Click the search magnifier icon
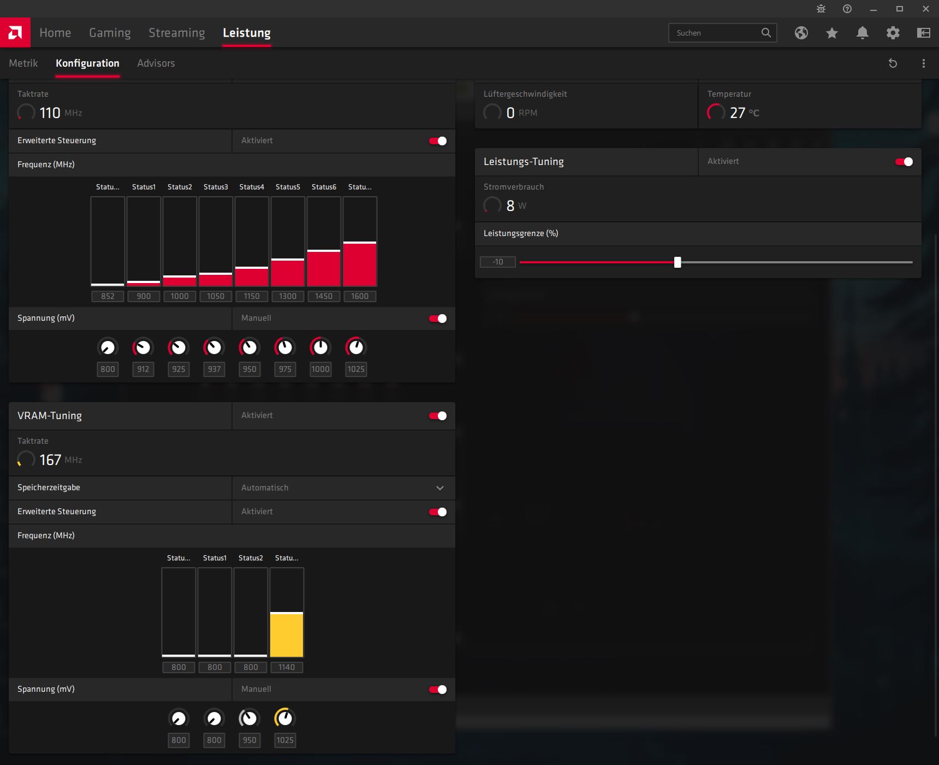The height and width of the screenshot is (765, 939). 766,33
